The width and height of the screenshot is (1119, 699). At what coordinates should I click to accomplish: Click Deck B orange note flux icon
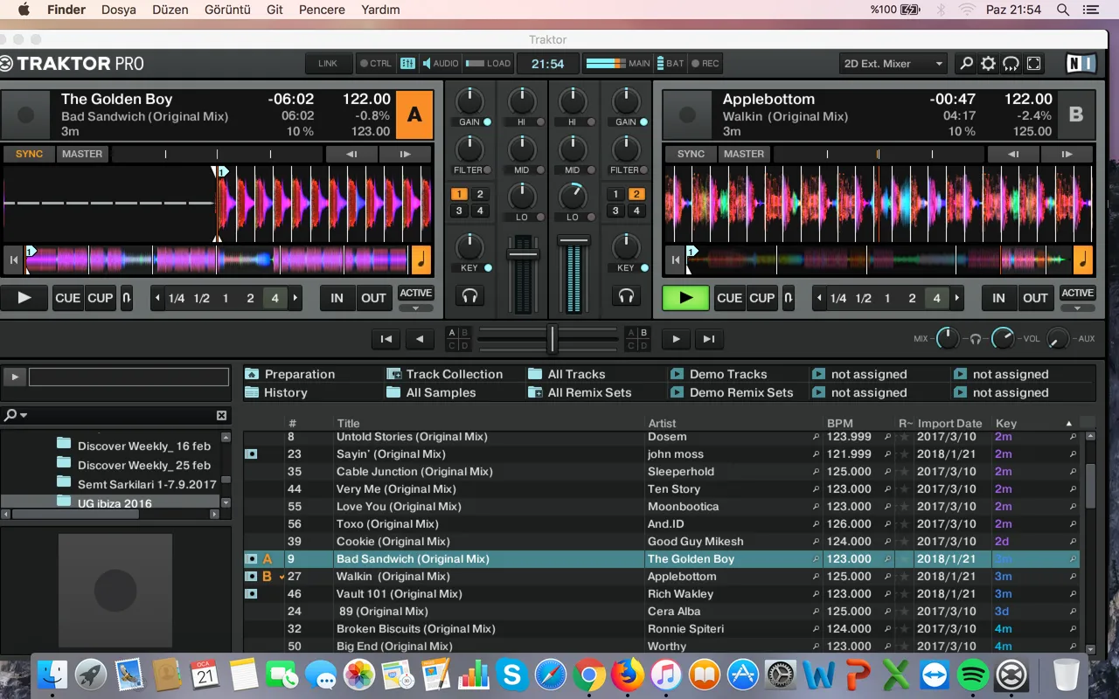tap(1083, 260)
